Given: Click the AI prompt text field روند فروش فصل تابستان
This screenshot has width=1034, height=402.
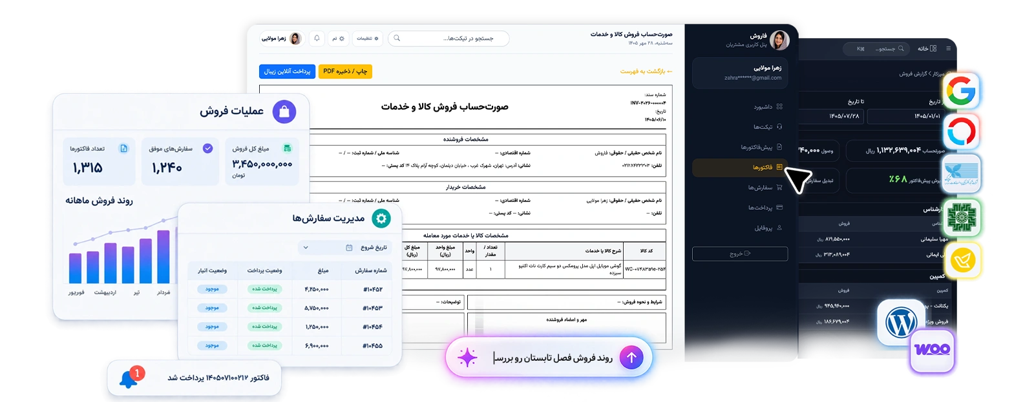Looking at the screenshot, I should (553, 357).
